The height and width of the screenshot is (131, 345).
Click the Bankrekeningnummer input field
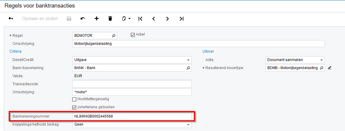132,116
